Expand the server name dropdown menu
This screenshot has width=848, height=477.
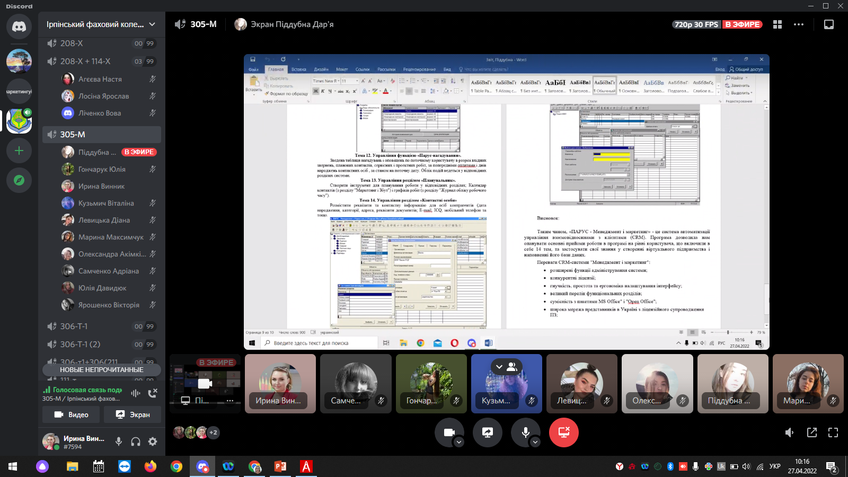point(152,24)
